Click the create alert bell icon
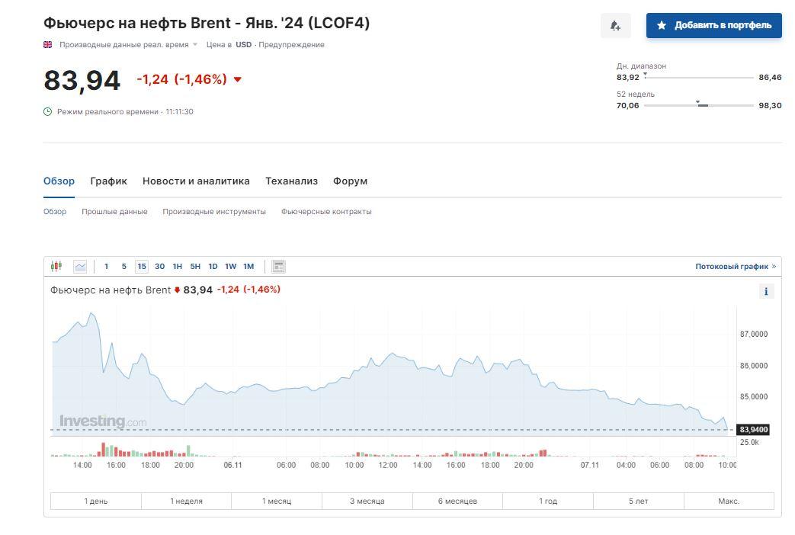The height and width of the screenshot is (535, 795). click(615, 25)
